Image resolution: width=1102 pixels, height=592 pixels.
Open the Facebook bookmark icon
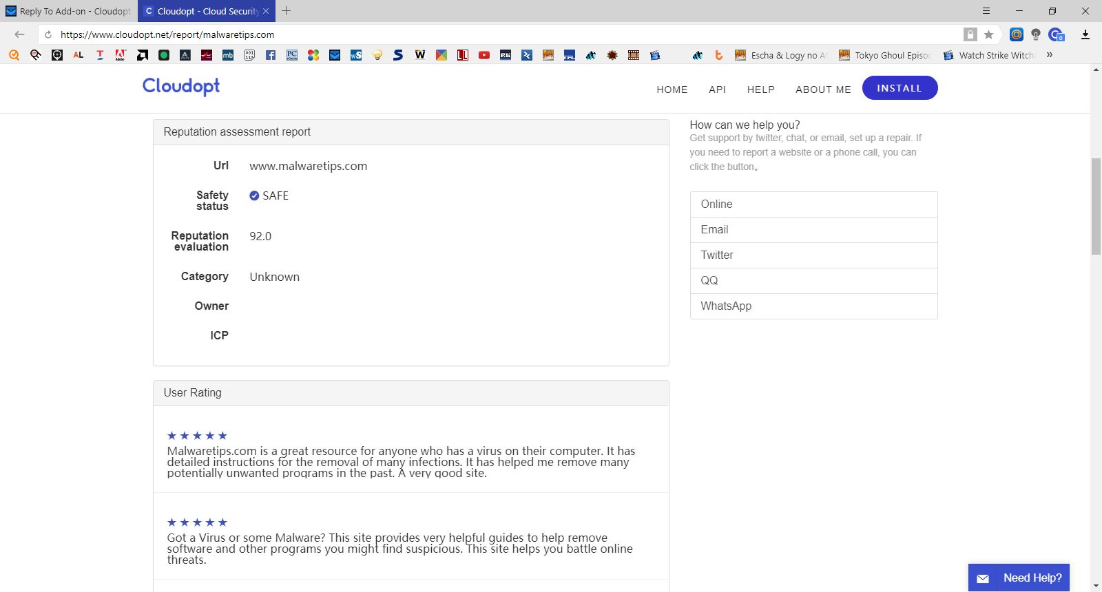click(271, 55)
